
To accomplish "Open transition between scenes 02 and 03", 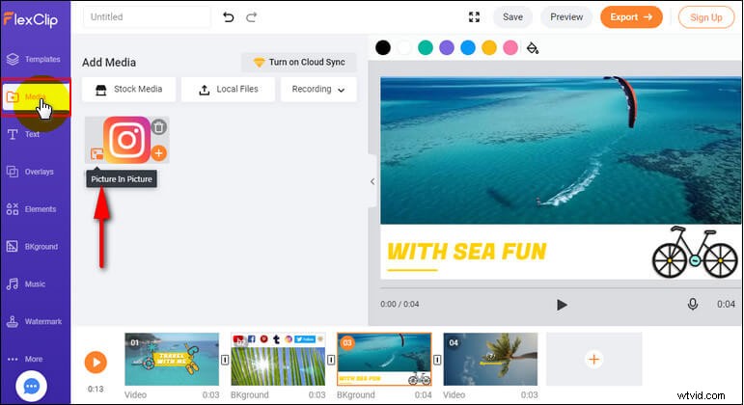I will pos(331,361).
